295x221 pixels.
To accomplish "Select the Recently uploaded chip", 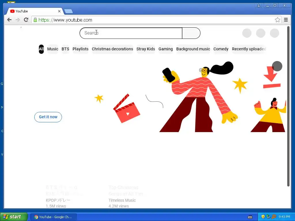I will (249, 49).
